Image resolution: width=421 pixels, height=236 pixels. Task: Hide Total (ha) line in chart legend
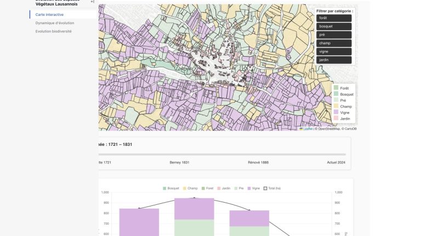coord(274,188)
